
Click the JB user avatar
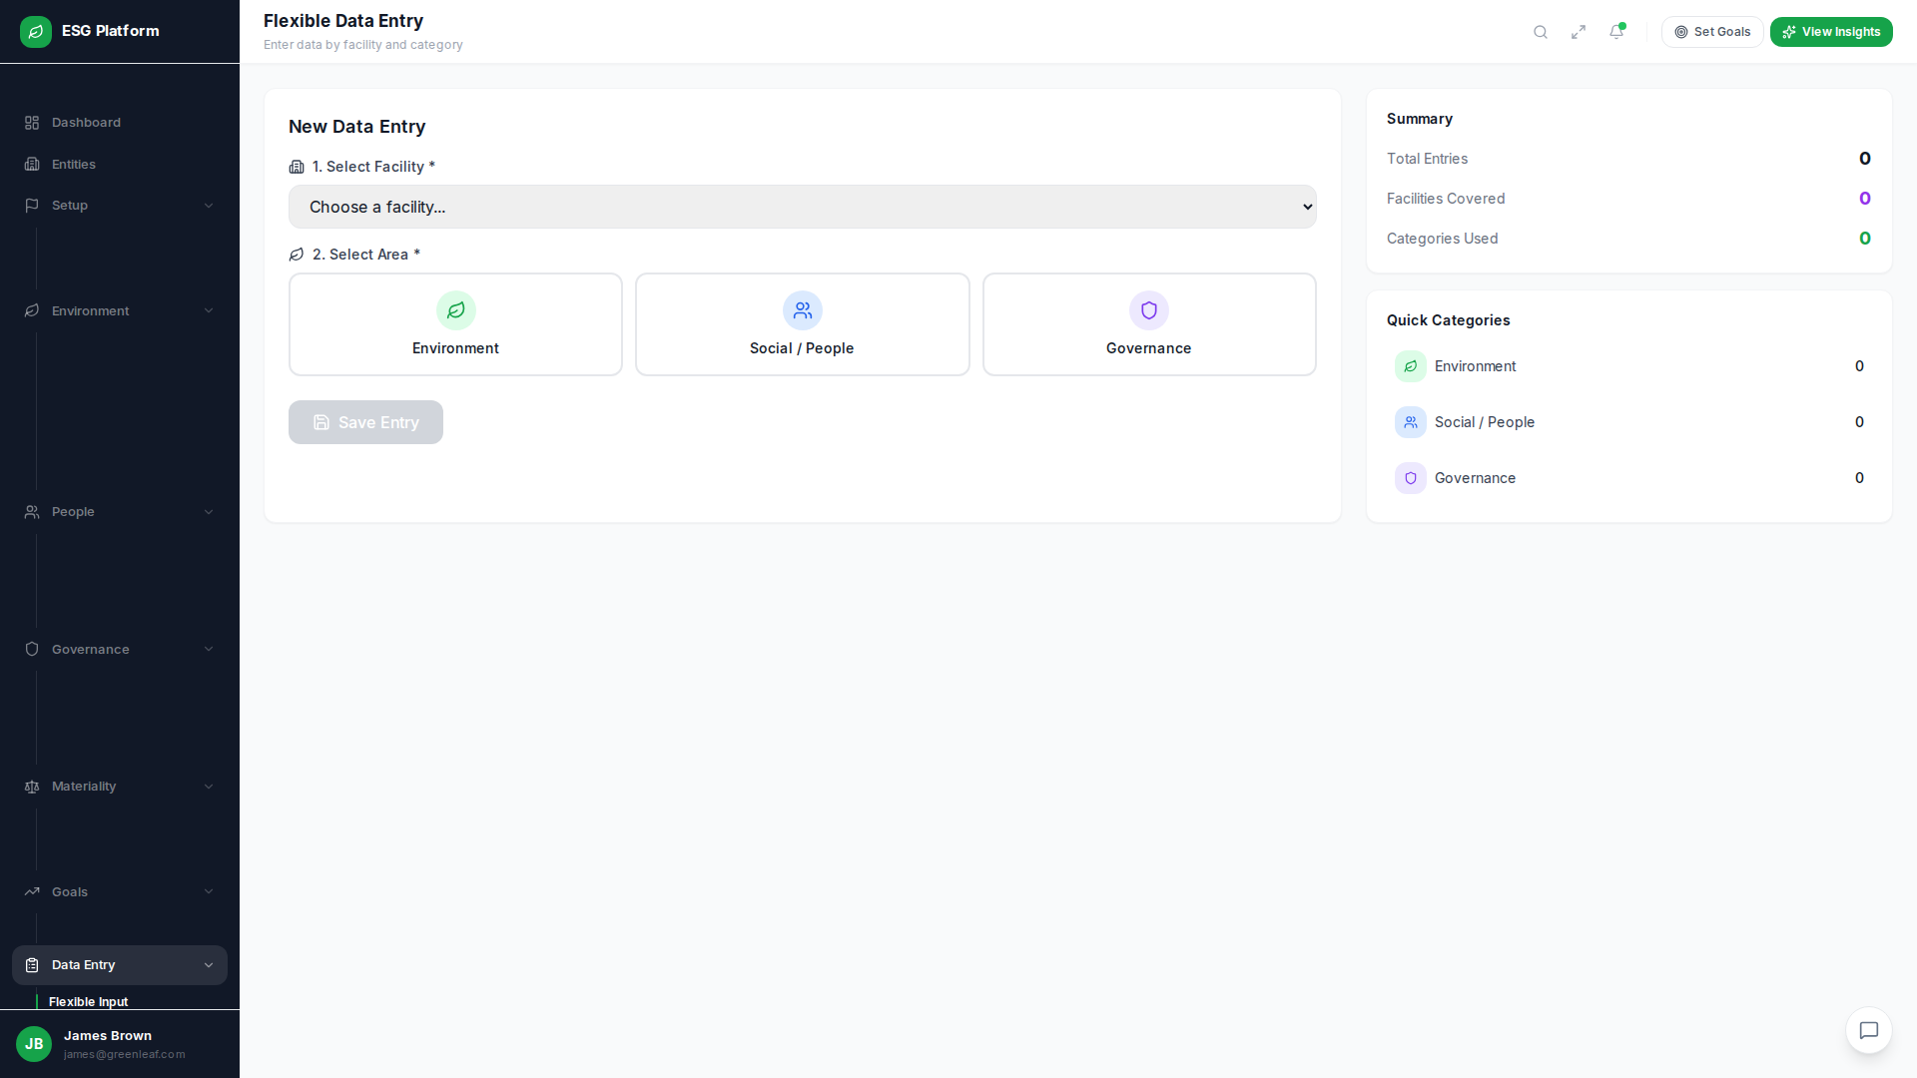tap(34, 1044)
